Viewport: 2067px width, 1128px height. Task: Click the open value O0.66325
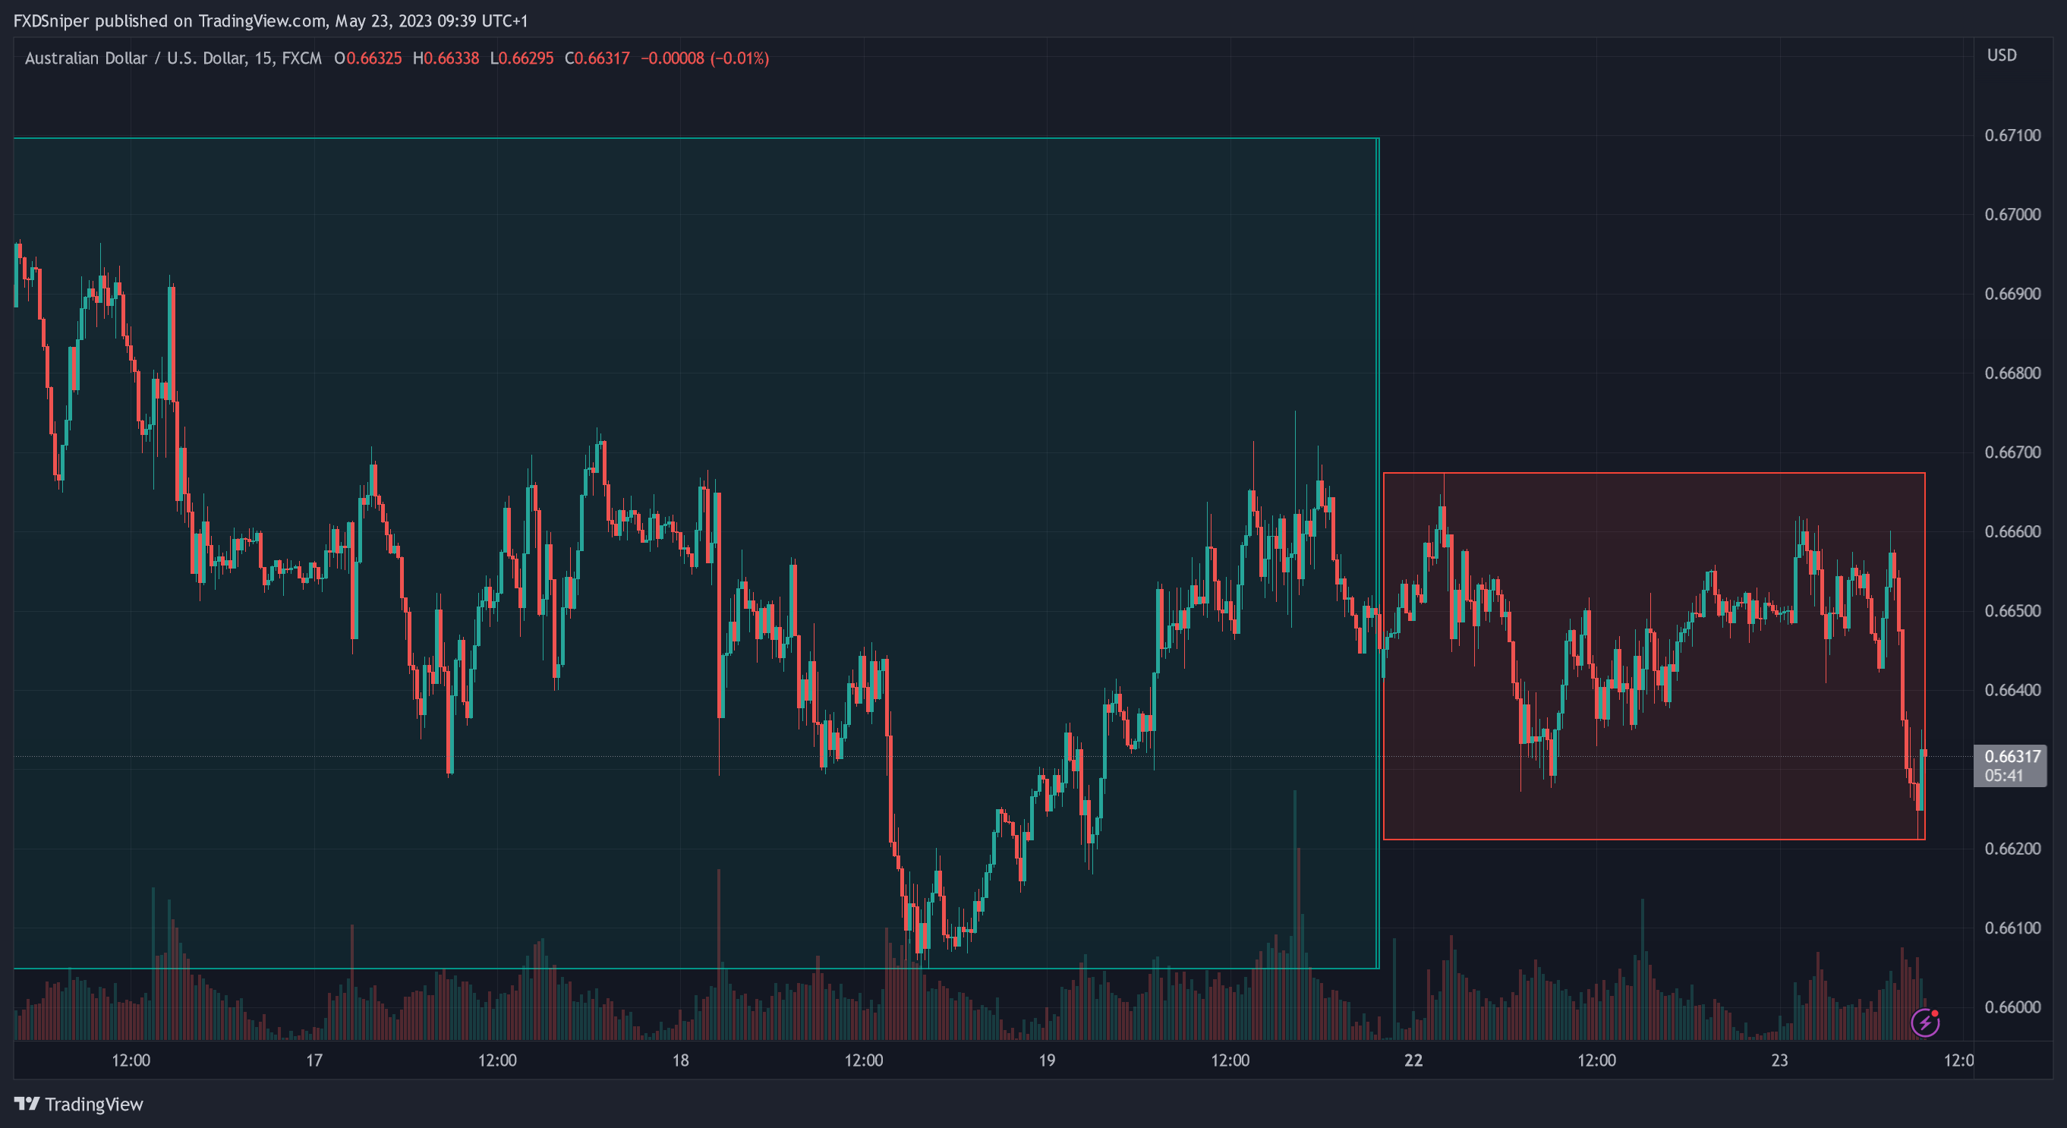[367, 58]
